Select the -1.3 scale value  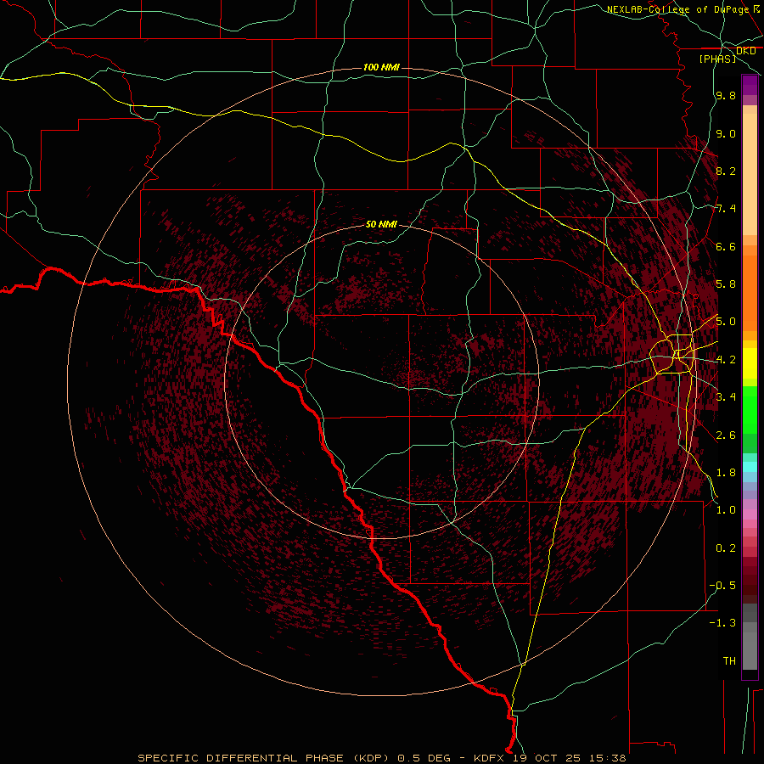tap(722, 623)
